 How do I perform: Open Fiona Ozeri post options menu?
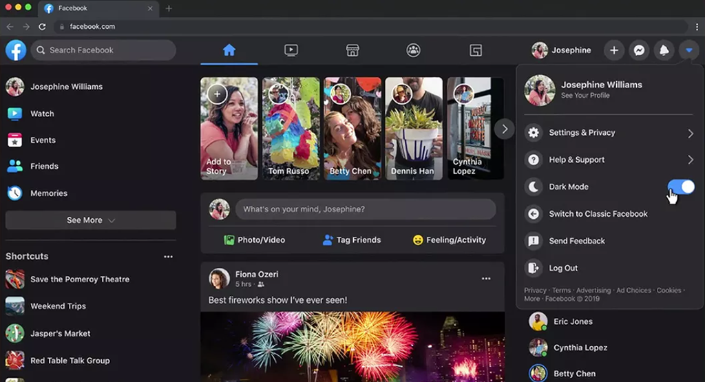click(x=486, y=279)
